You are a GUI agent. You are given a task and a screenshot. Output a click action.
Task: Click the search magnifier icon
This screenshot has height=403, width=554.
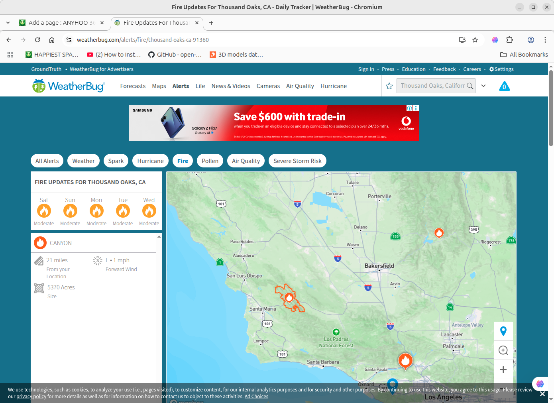[470, 86]
